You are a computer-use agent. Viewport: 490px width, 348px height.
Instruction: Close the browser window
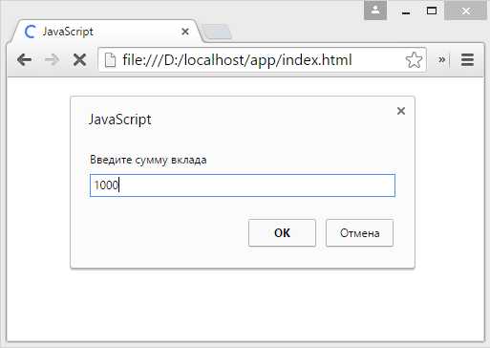point(465,11)
